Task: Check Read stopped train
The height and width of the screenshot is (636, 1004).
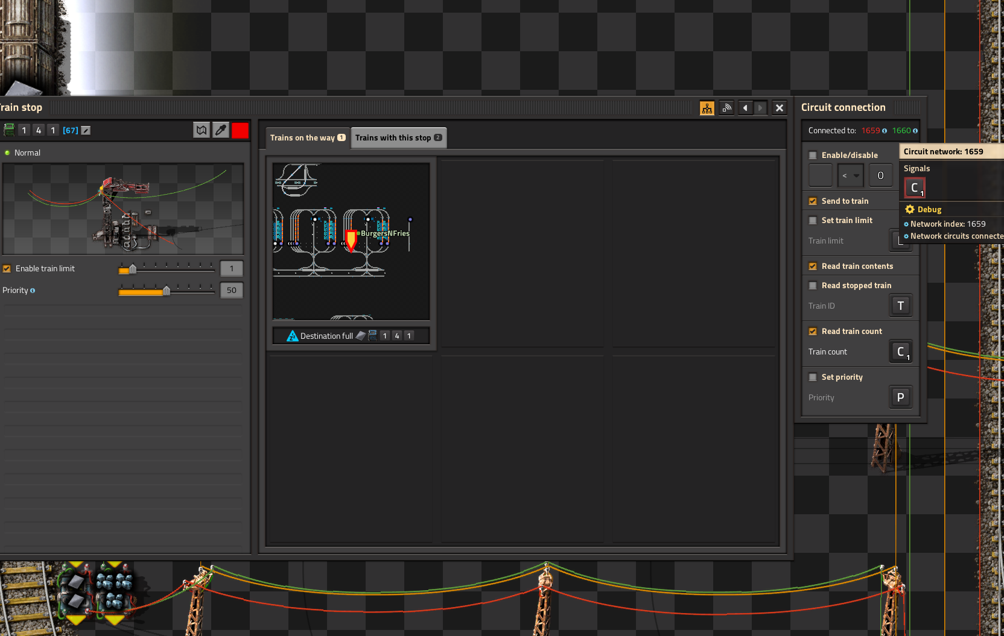Action: click(x=813, y=286)
